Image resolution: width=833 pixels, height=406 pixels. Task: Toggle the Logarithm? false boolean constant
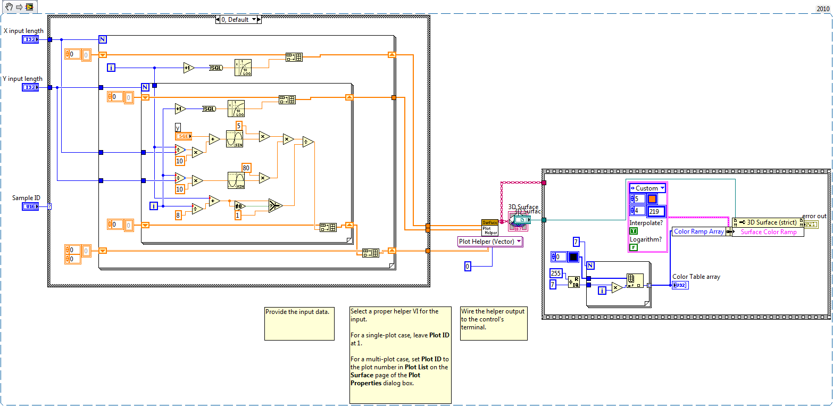click(634, 247)
